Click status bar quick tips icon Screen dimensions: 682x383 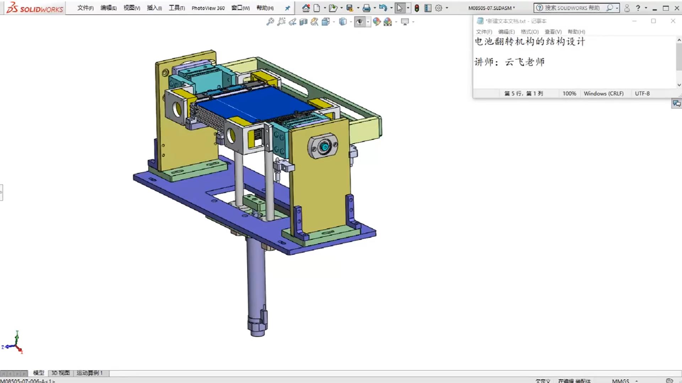(670, 381)
